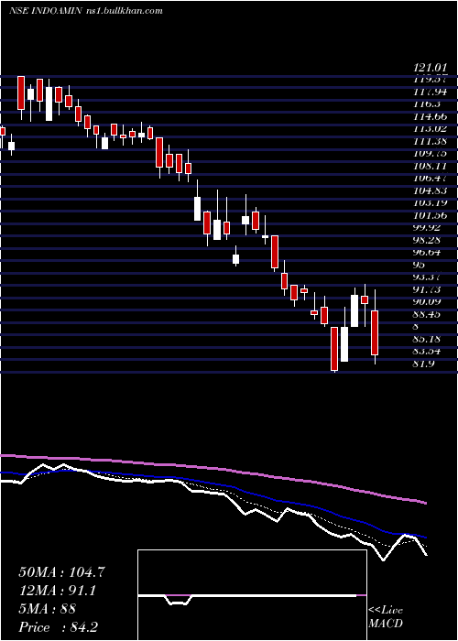Click the 101.56 price axis label
The width and height of the screenshot is (458, 641).
pyautogui.click(x=430, y=215)
